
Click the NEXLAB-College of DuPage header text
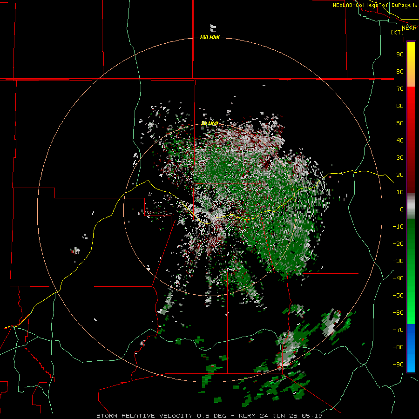coord(374,5)
